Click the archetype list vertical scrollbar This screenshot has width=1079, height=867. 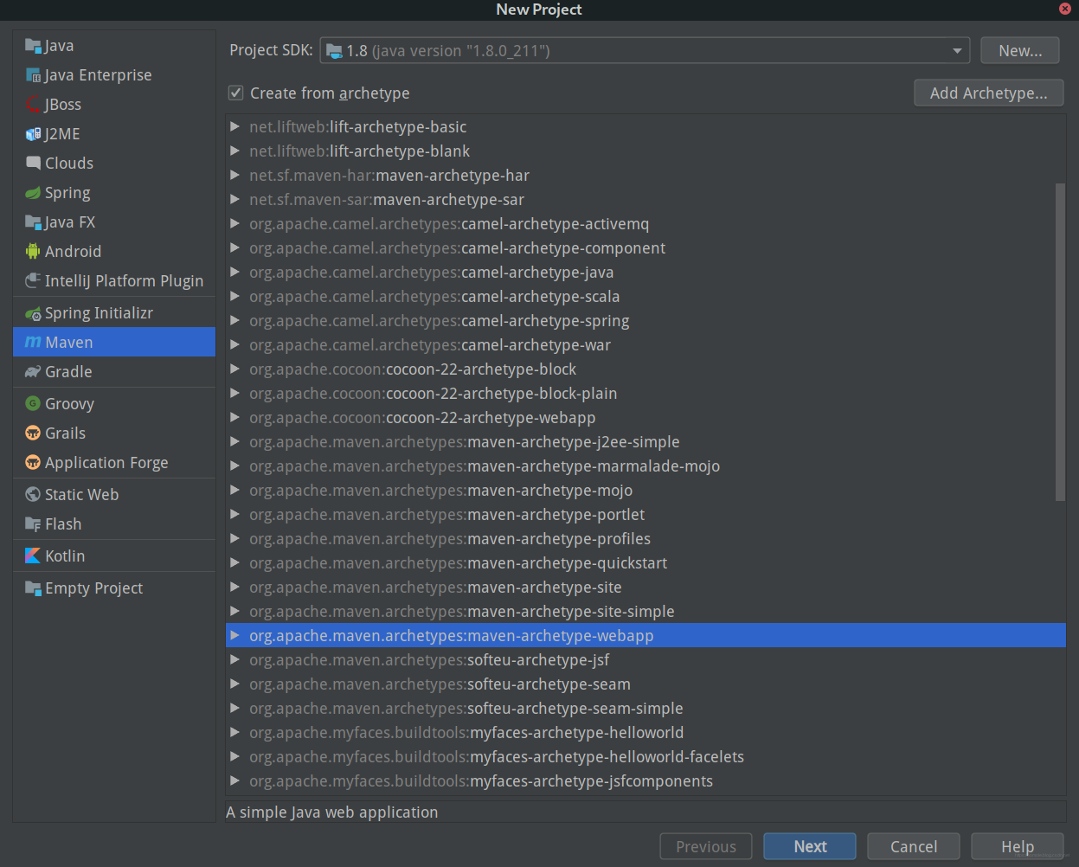click(x=1061, y=342)
